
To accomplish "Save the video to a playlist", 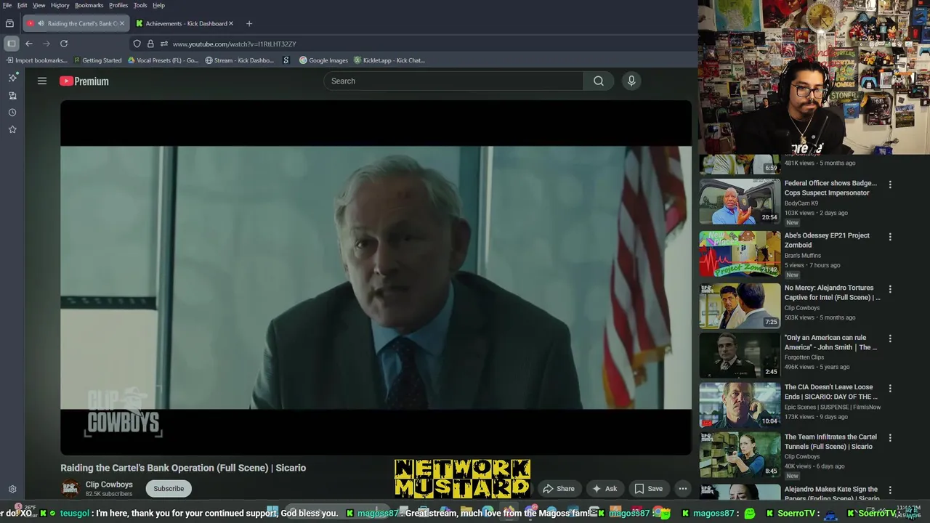I will coord(648,489).
